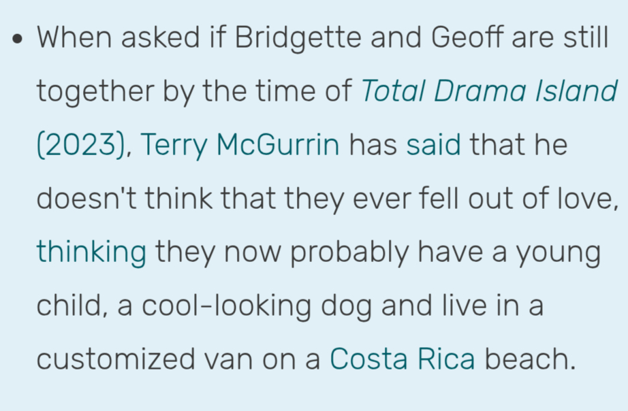628x411 pixels.
Task: Follow the 'thinking' reference link
Action: pos(91,252)
